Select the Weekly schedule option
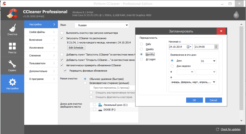246x134 pixels. 141,49
